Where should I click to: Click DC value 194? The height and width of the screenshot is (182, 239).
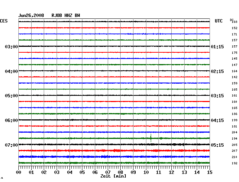(235, 139)
